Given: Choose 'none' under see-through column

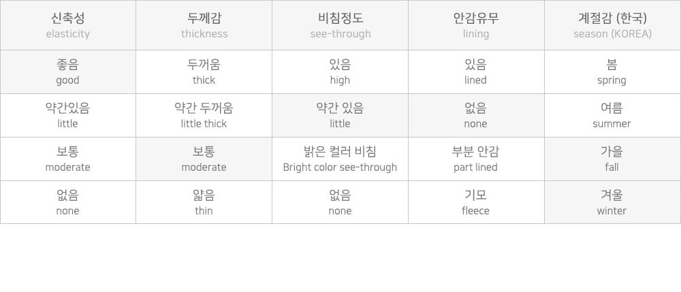Looking at the screenshot, I should click(x=340, y=203).
